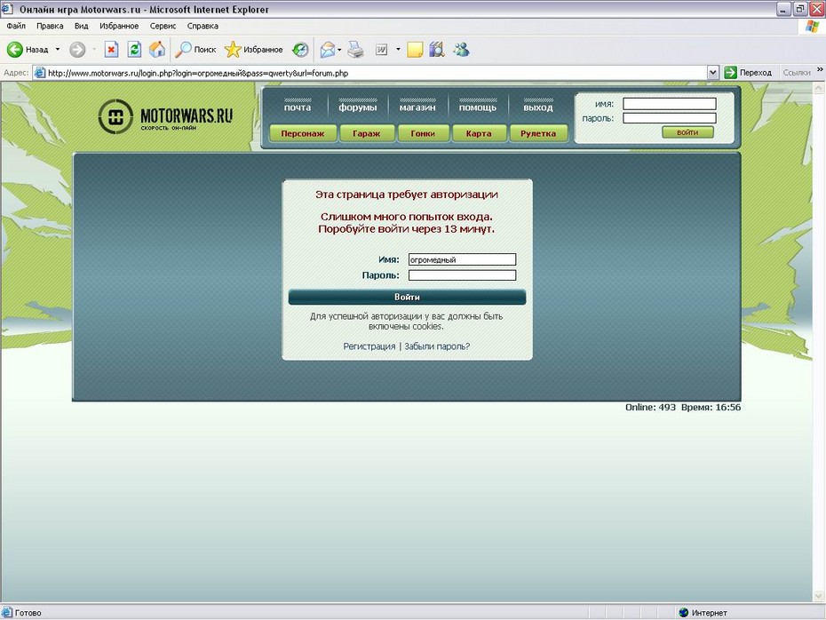Screen dimensions: 826x620
Task: Click the Mail envelope icon
Action: (x=328, y=50)
